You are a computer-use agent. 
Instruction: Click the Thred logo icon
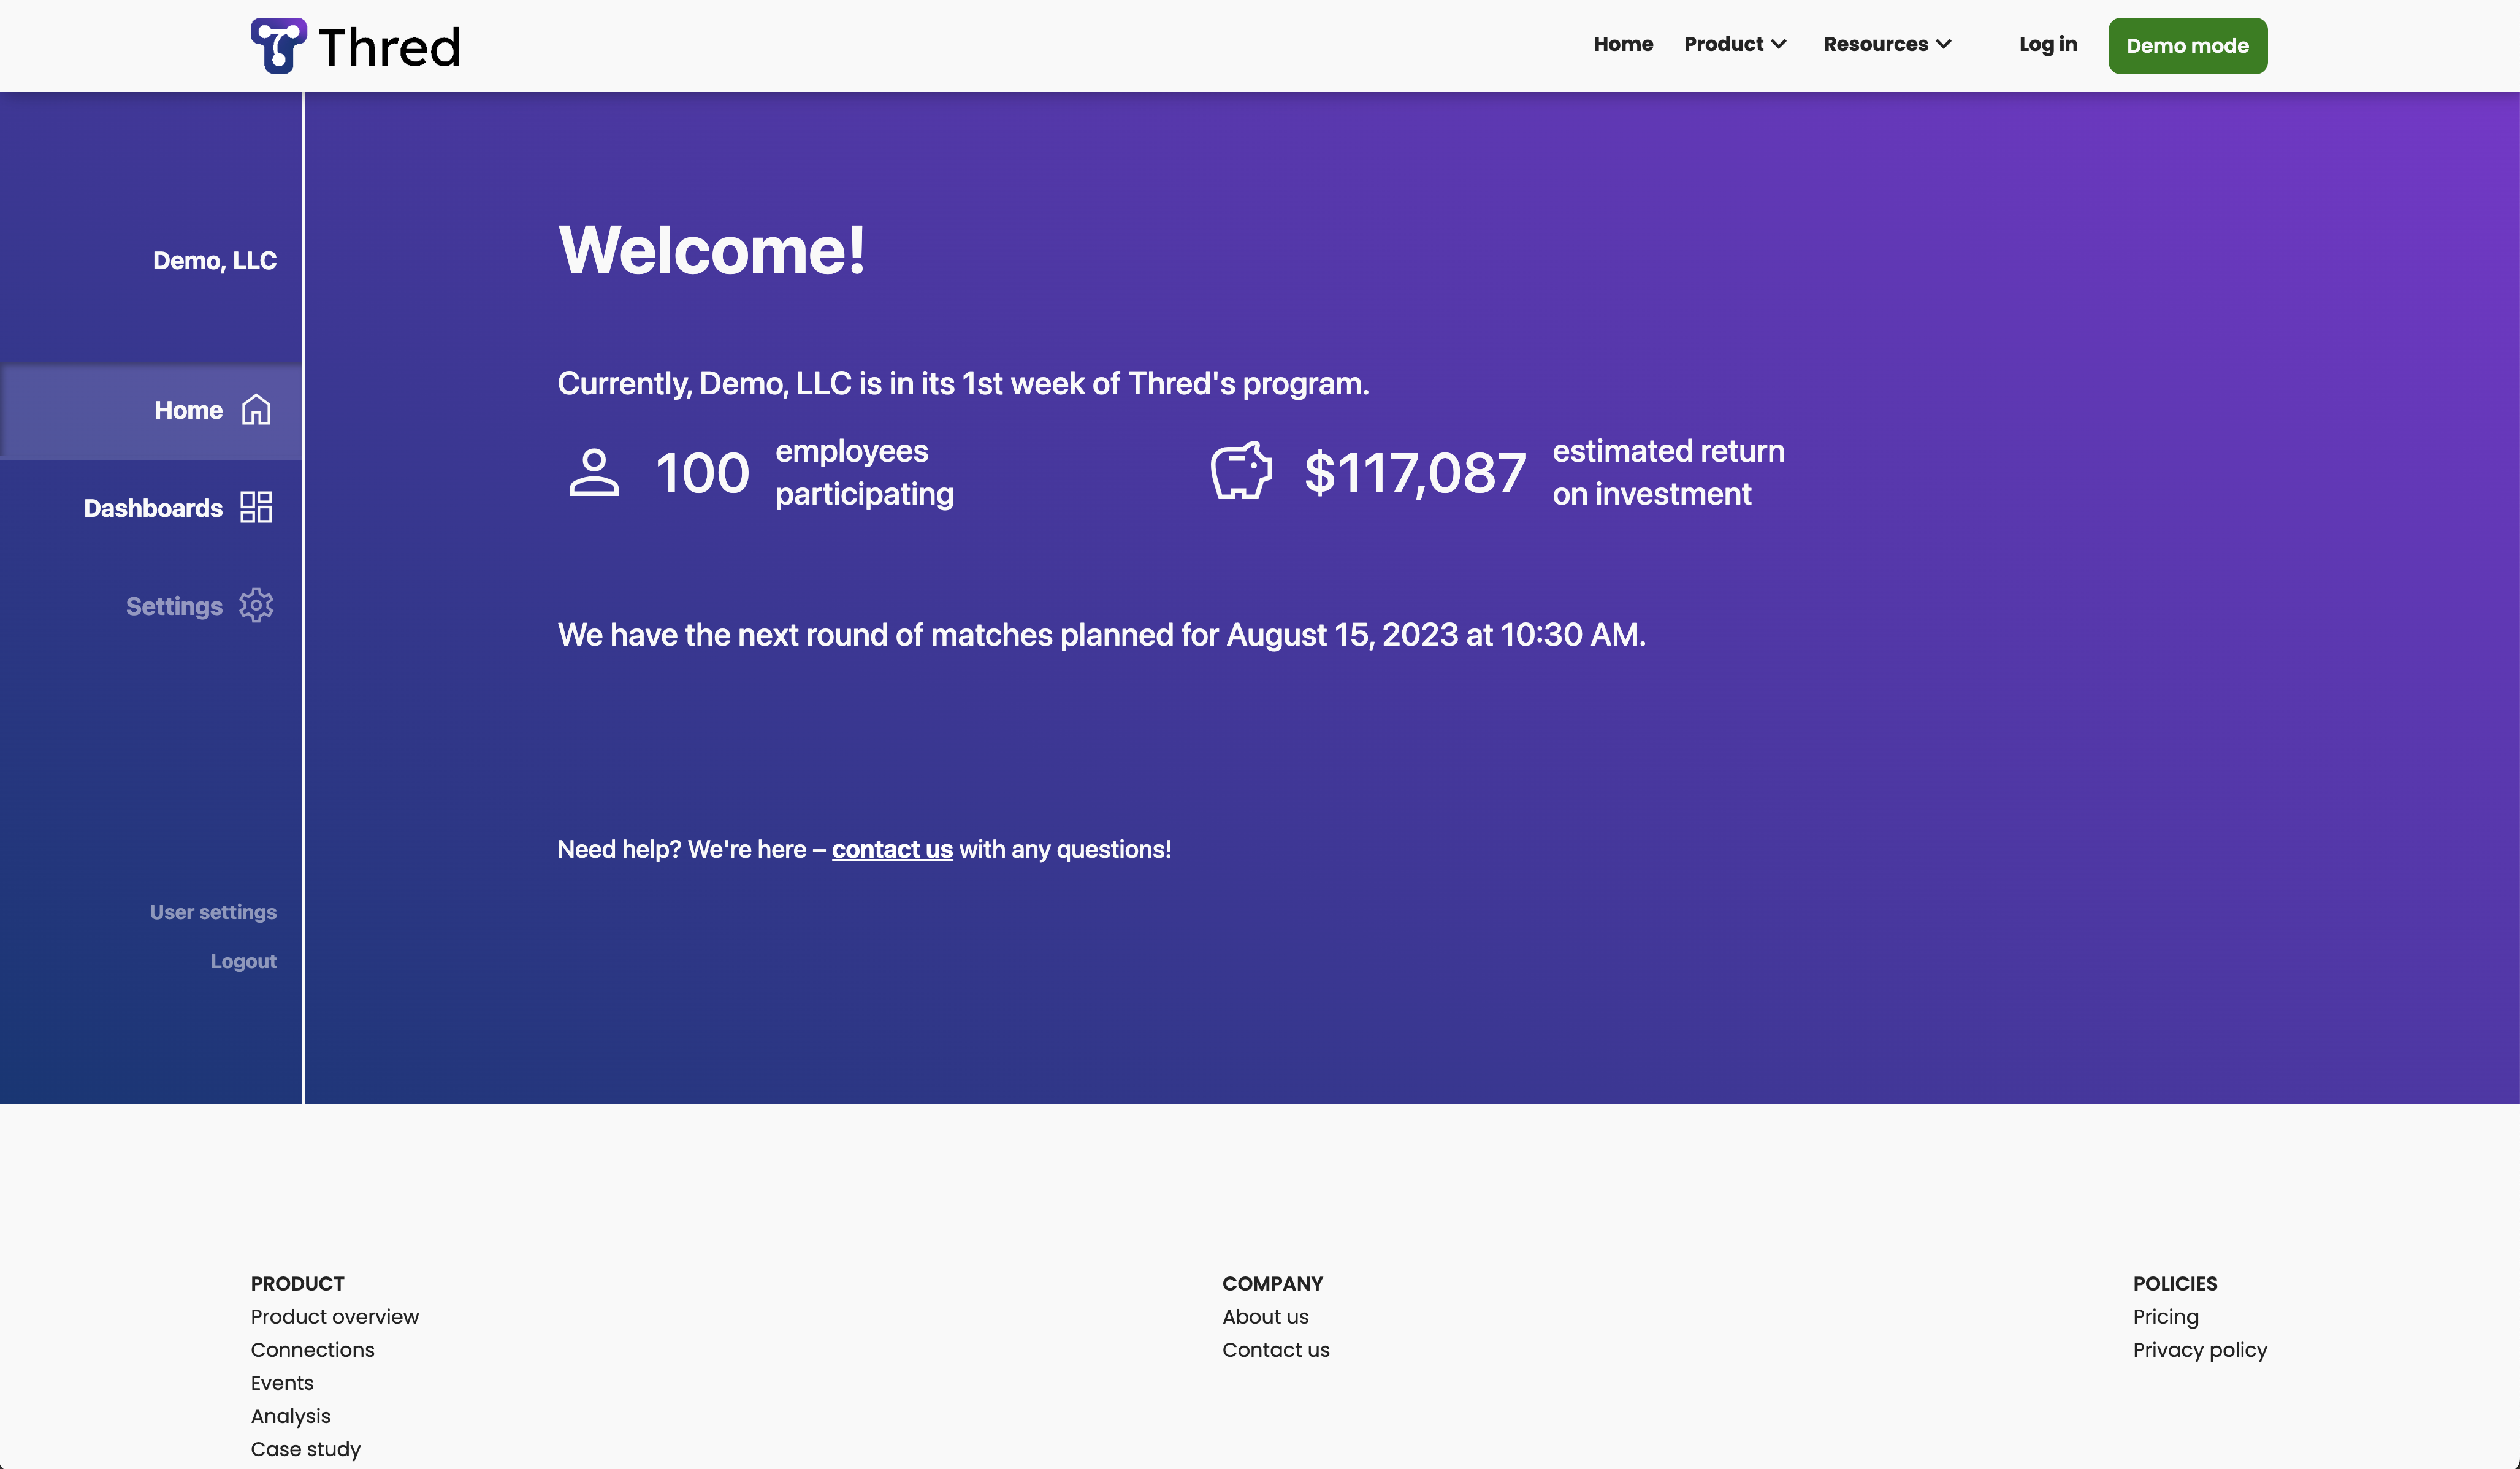(x=278, y=46)
